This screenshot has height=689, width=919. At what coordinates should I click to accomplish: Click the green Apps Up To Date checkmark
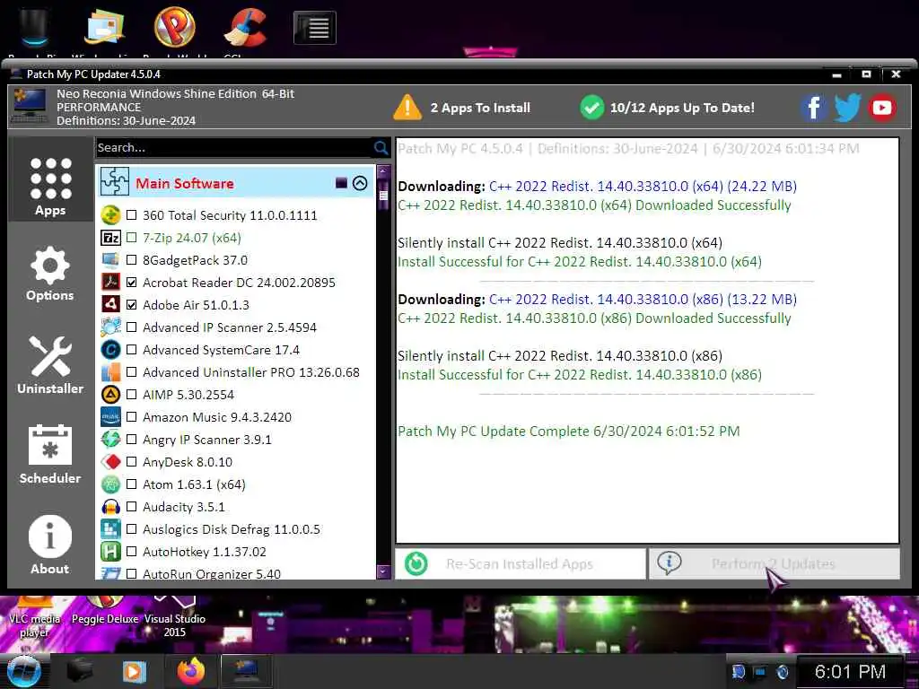[592, 108]
